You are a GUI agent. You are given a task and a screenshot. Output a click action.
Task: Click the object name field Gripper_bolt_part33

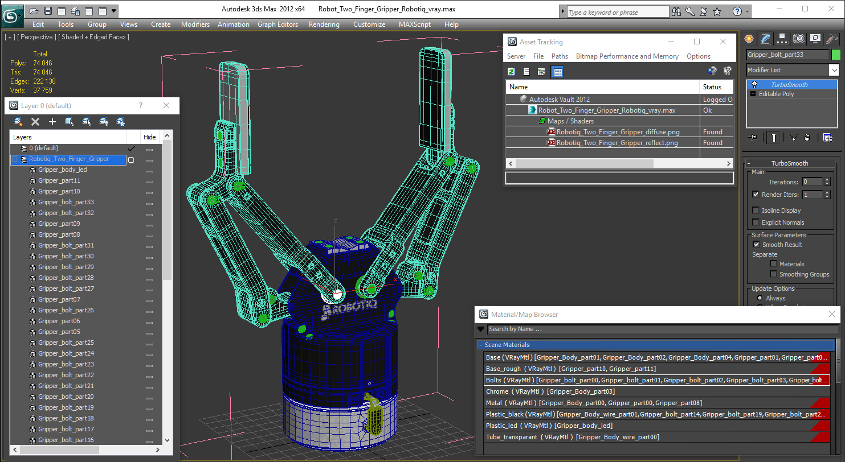tap(787, 55)
